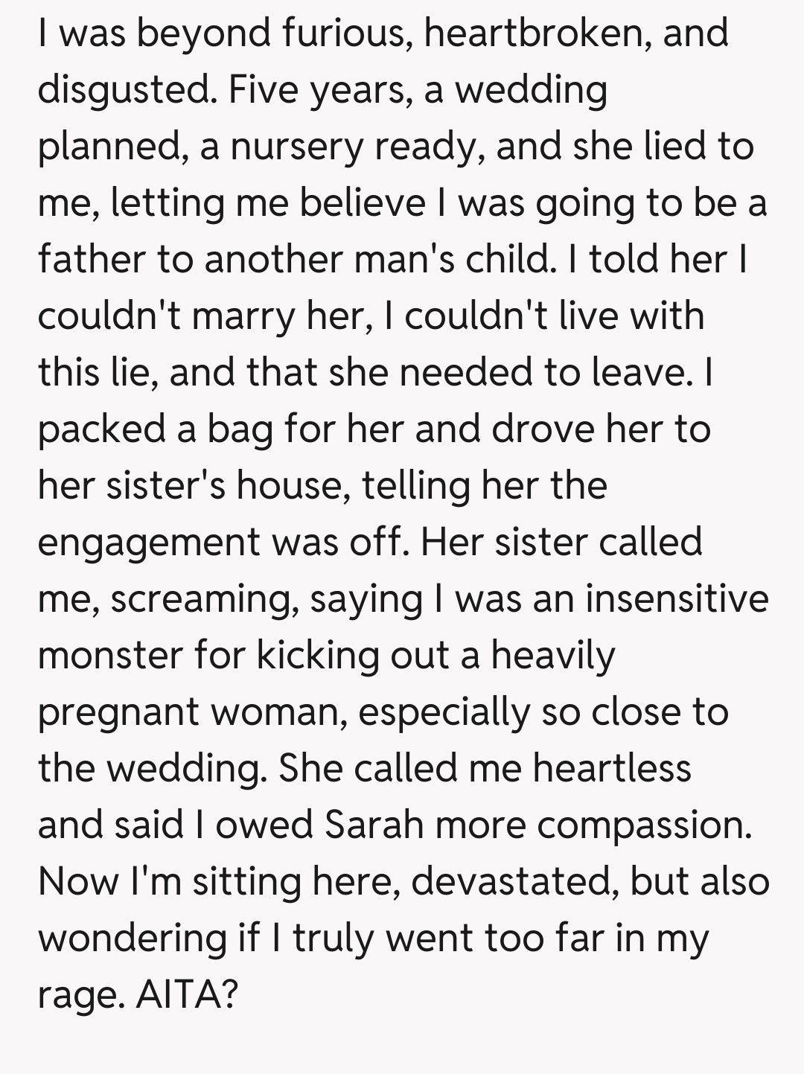The image size is (804, 1074).
Task: Click the word "insensitive"
Action: pos(677,598)
